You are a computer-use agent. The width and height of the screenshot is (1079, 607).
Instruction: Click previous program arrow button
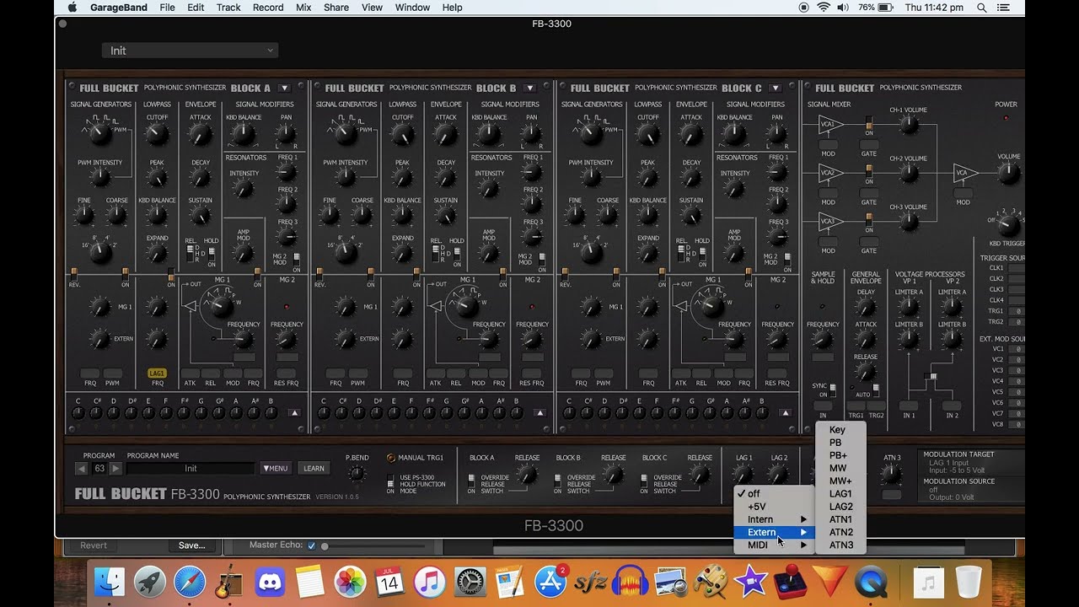82,469
